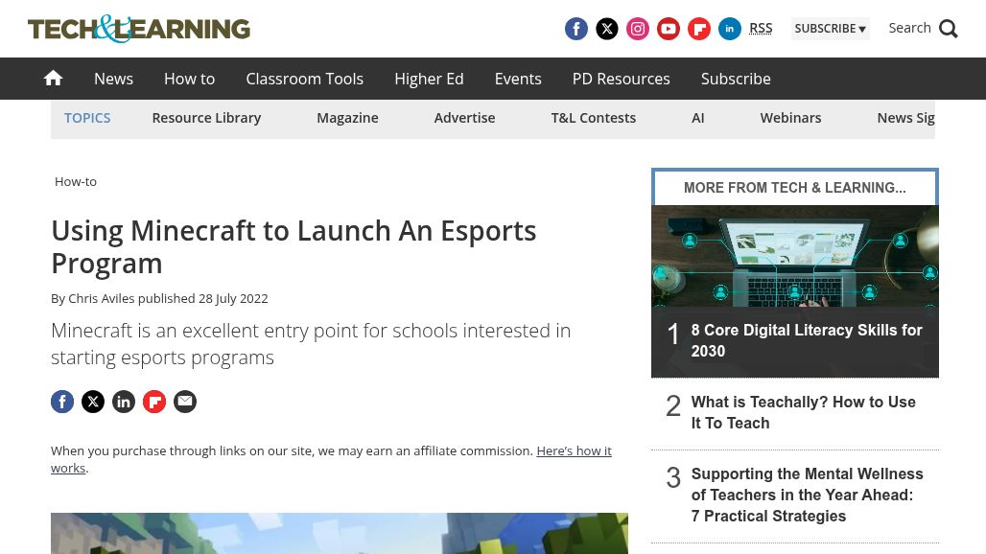Screen dimensions: 986x554
Task: Open the Classroom Tools menu item
Action: 304,79
